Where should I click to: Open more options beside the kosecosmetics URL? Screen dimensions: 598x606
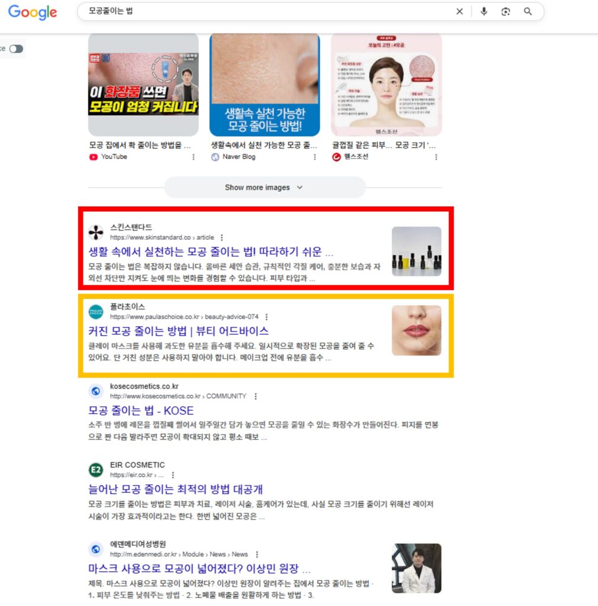click(255, 397)
